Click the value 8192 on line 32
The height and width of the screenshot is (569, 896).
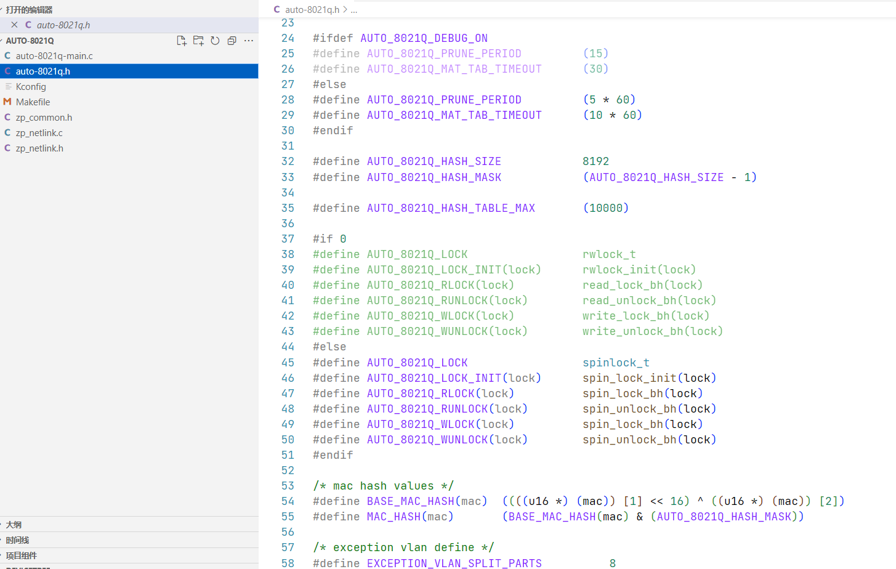point(596,161)
